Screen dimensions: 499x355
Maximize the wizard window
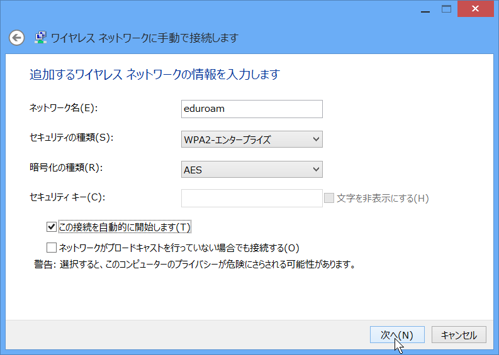point(446,9)
